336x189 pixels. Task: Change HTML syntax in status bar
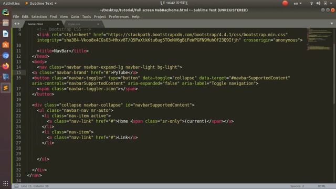[x=321, y=186]
